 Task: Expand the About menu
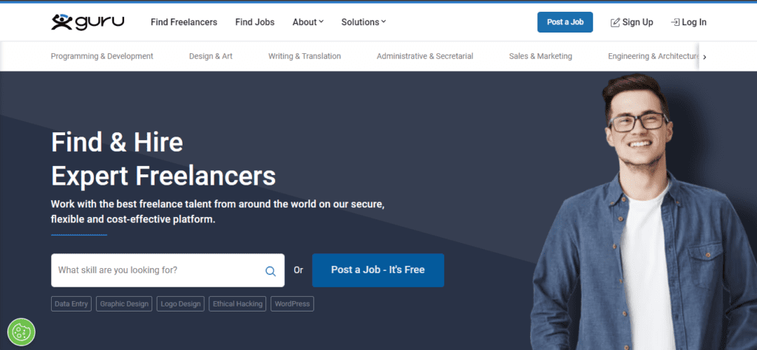click(308, 22)
